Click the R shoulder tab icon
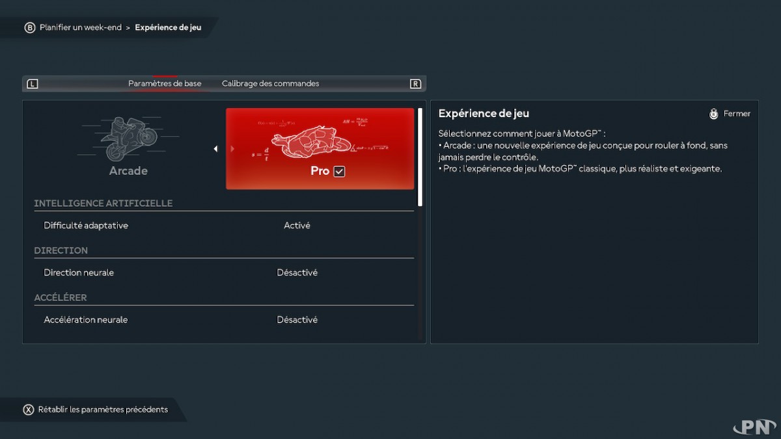Image resolution: width=781 pixels, height=439 pixels. [x=415, y=84]
